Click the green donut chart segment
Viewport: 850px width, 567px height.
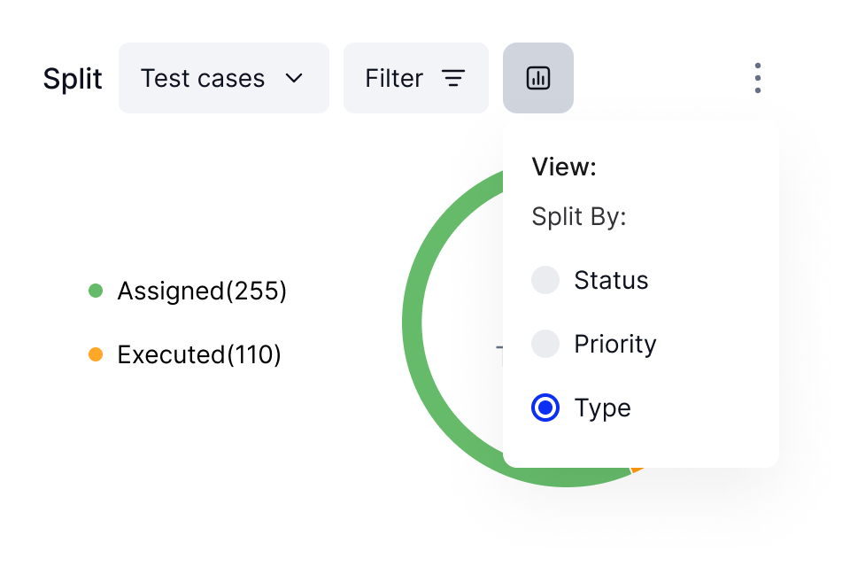413,324
